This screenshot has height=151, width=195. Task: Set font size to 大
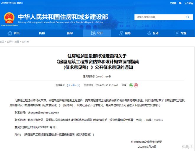pyautogui.click(x=69, y=85)
